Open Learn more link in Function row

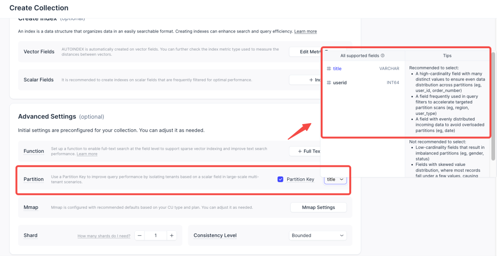point(87,154)
